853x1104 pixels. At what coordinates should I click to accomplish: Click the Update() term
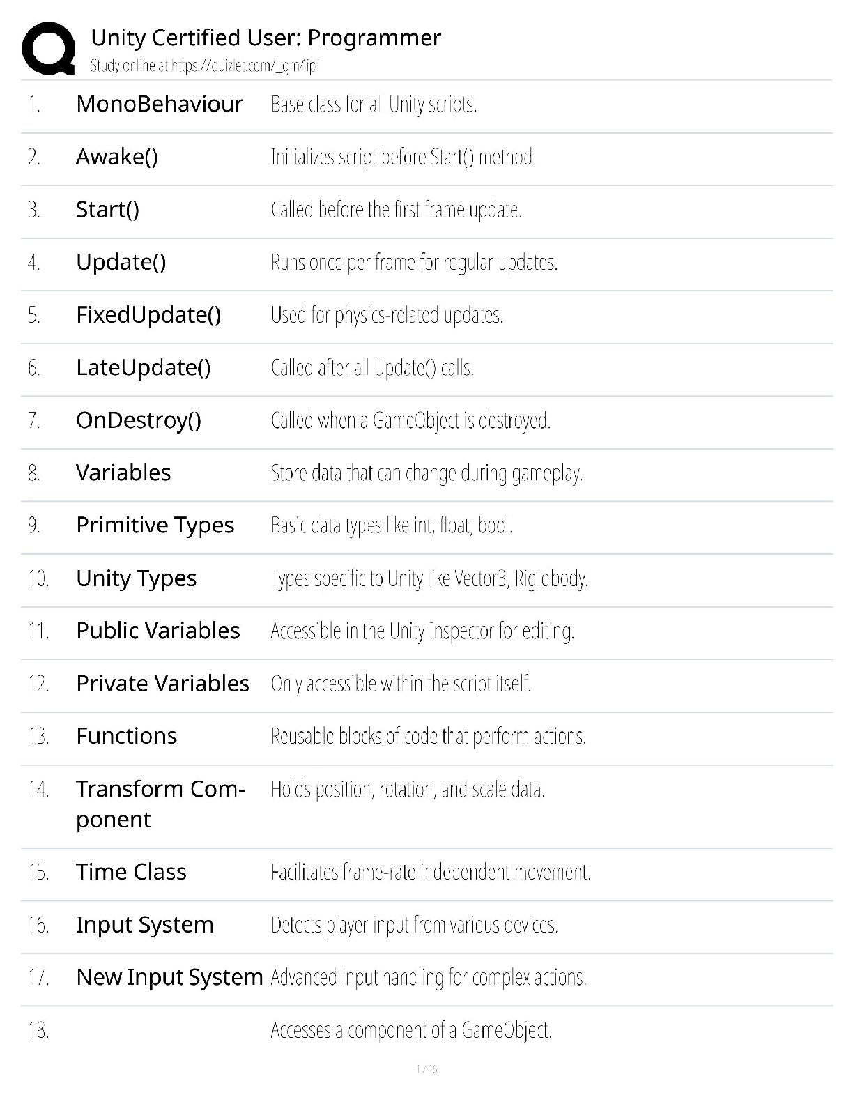tap(121, 263)
